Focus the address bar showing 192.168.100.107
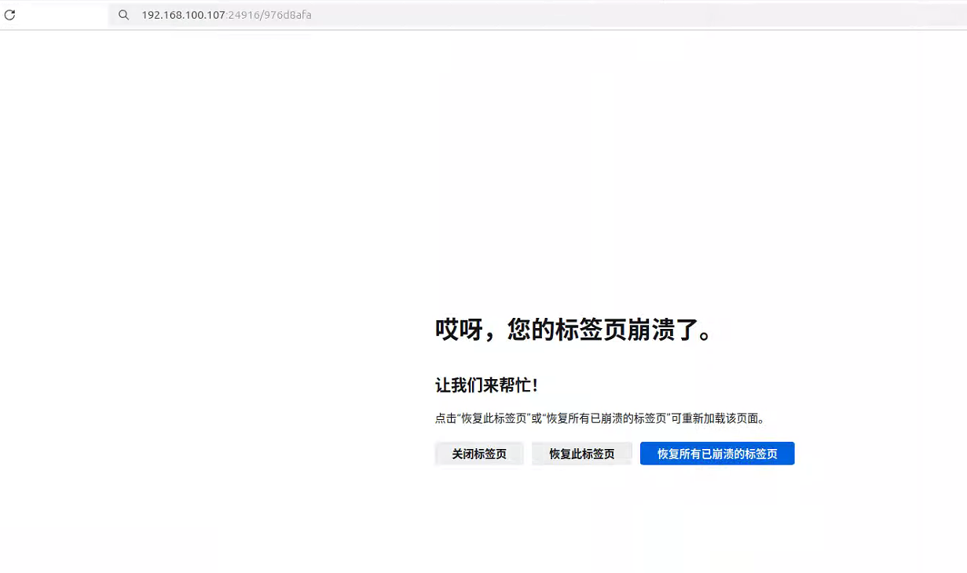The image size is (967, 573). pyautogui.click(x=537, y=15)
